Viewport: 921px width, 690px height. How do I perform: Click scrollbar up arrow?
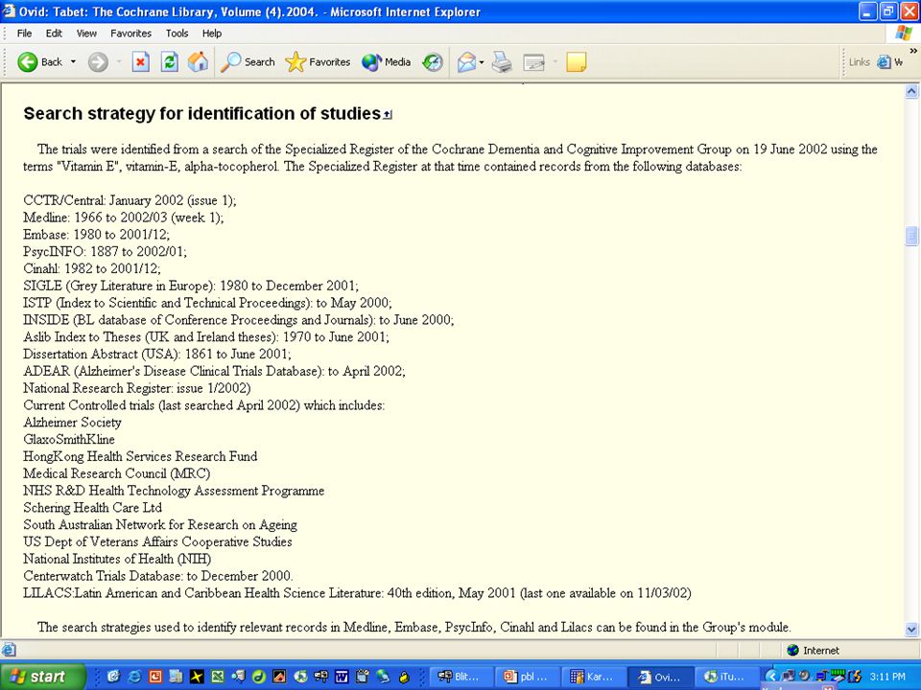click(911, 91)
